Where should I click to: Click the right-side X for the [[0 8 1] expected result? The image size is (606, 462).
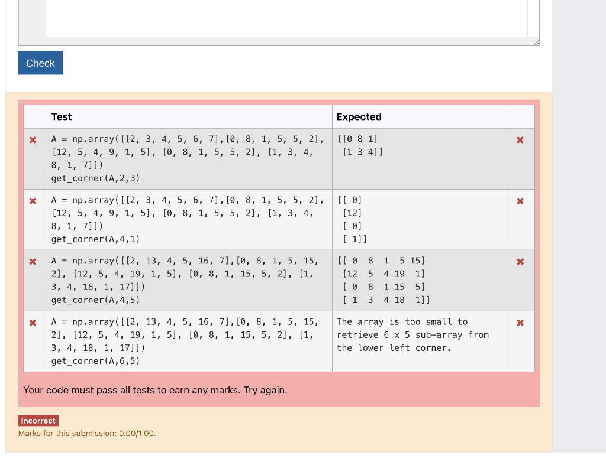tap(520, 141)
